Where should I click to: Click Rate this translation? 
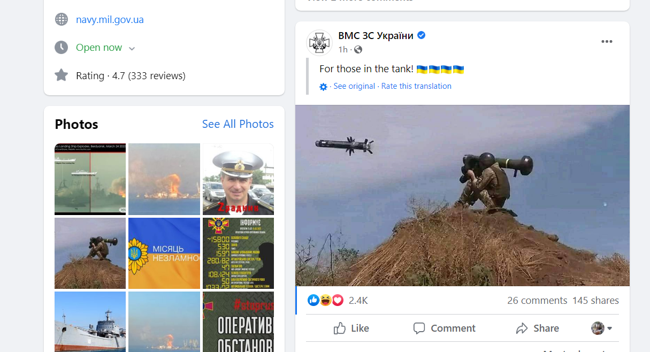coord(416,86)
